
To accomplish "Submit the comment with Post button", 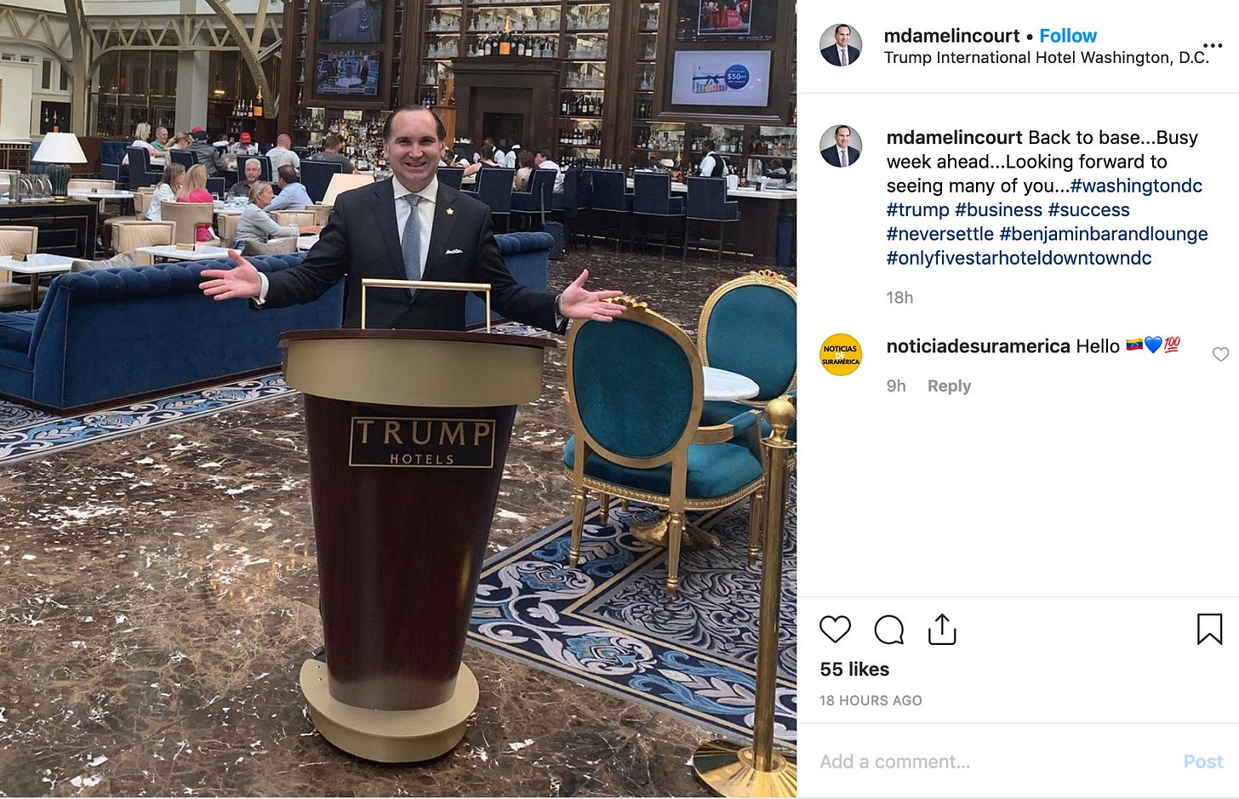I will click(x=1202, y=762).
